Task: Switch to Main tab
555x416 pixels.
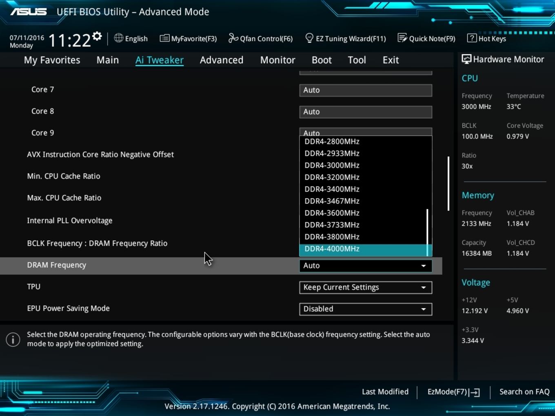Action: pos(108,60)
